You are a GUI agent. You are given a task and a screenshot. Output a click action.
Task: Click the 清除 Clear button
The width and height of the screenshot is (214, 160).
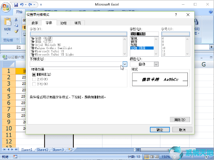(x=180, y=119)
